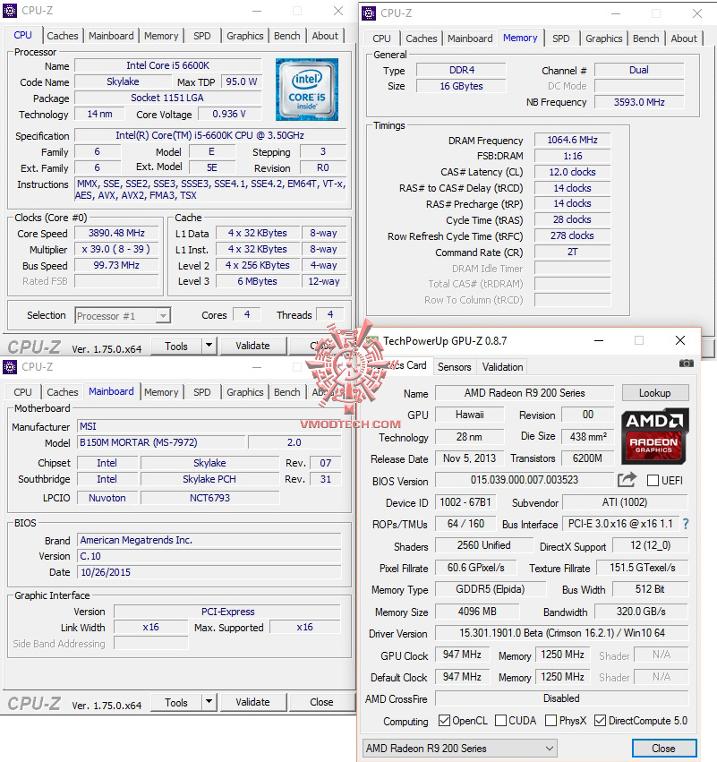Image resolution: width=717 pixels, height=762 pixels.
Task: Click the CAS# Latency value 12.0 clocks
Action: (x=572, y=172)
